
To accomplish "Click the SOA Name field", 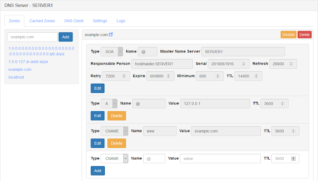I will [148, 51].
